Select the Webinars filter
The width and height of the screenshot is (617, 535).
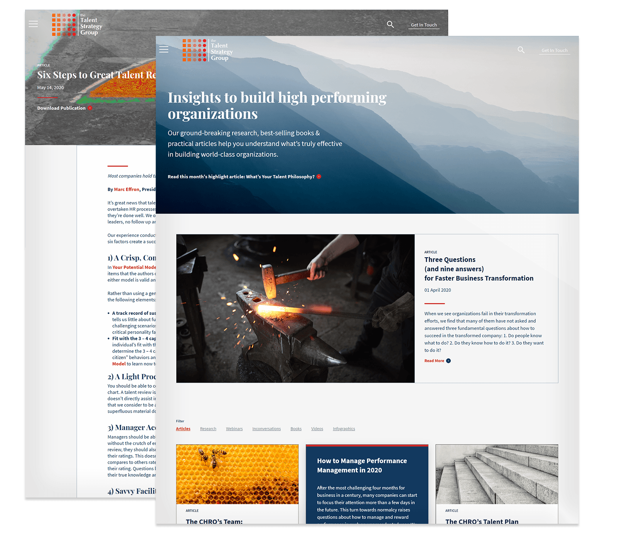(234, 429)
